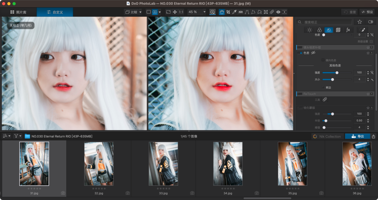Screen dimensions: 378x200
Task: Open Nik Collection
Action: [327, 136]
